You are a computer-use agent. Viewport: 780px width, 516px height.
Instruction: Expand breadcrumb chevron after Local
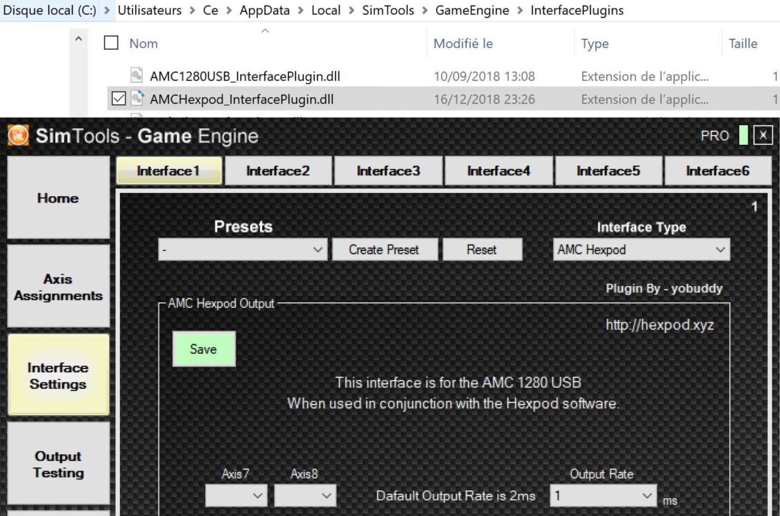[351, 10]
